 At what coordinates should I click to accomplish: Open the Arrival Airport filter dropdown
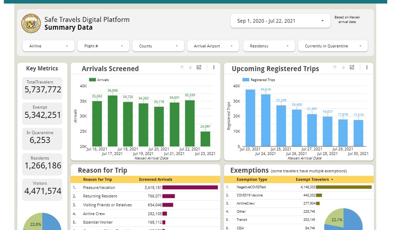[x=213, y=46]
